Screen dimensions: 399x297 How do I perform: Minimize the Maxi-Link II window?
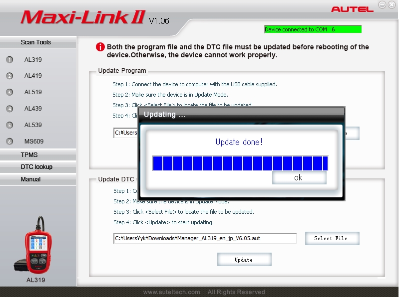[382, 4]
